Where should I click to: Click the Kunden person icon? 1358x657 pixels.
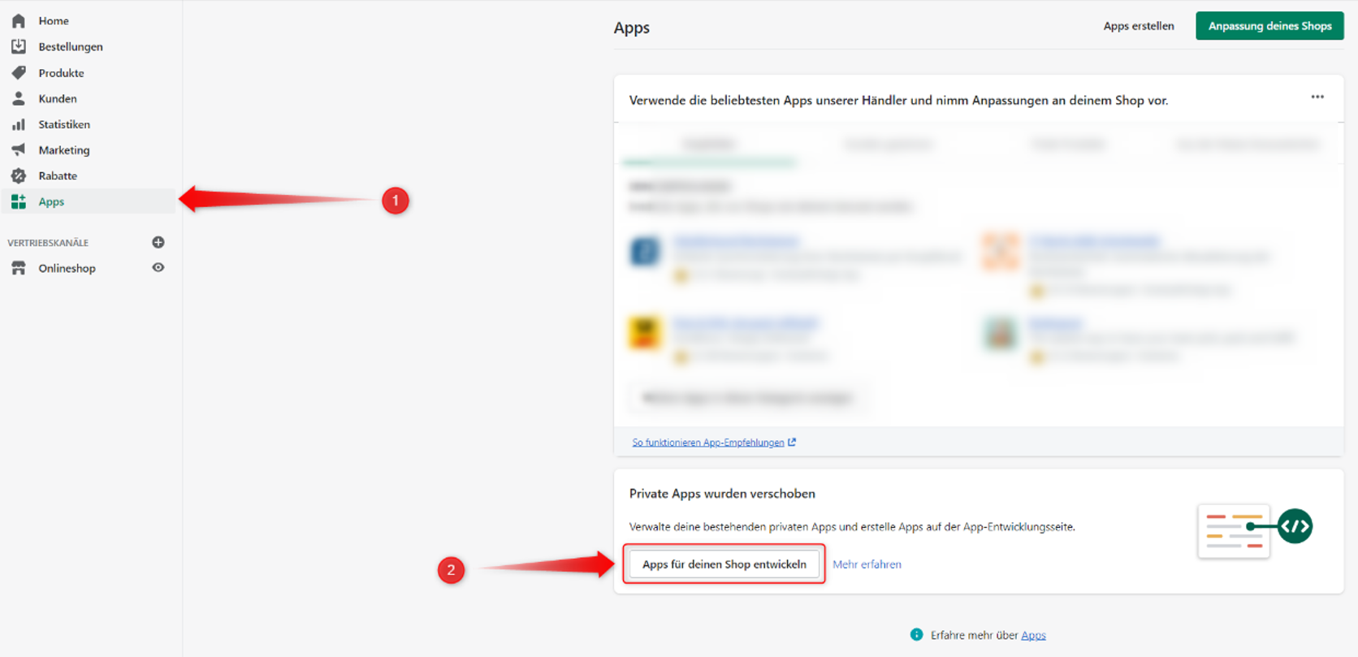(19, 99)
